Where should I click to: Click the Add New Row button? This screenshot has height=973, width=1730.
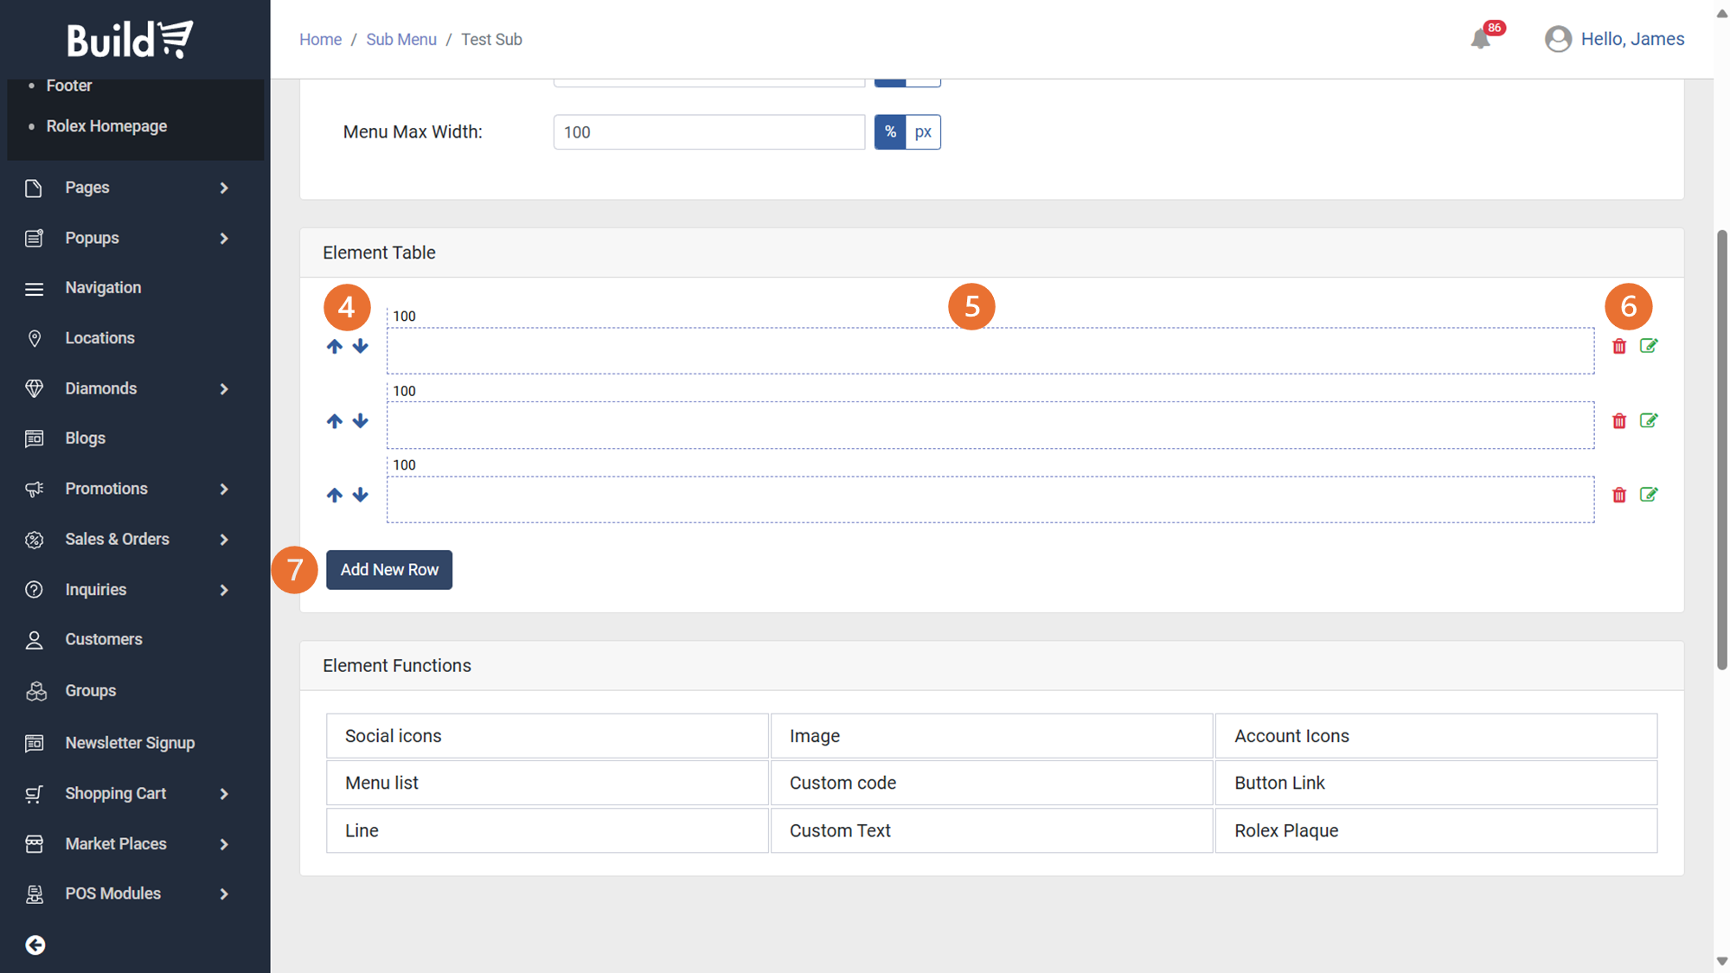click(x=389, y=570)
